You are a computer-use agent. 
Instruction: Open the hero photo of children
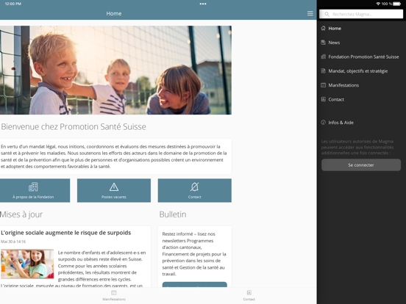click(115, 70)
